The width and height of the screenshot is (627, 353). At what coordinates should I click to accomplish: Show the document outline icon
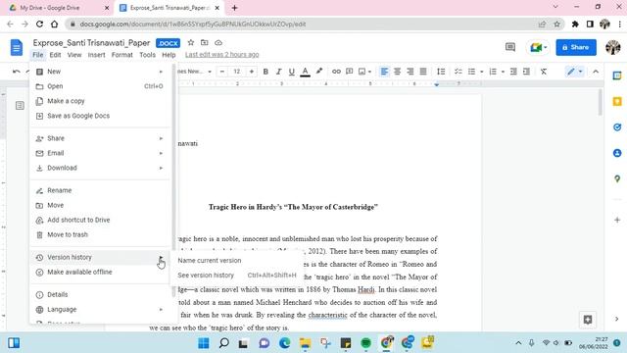click(20, 106)
